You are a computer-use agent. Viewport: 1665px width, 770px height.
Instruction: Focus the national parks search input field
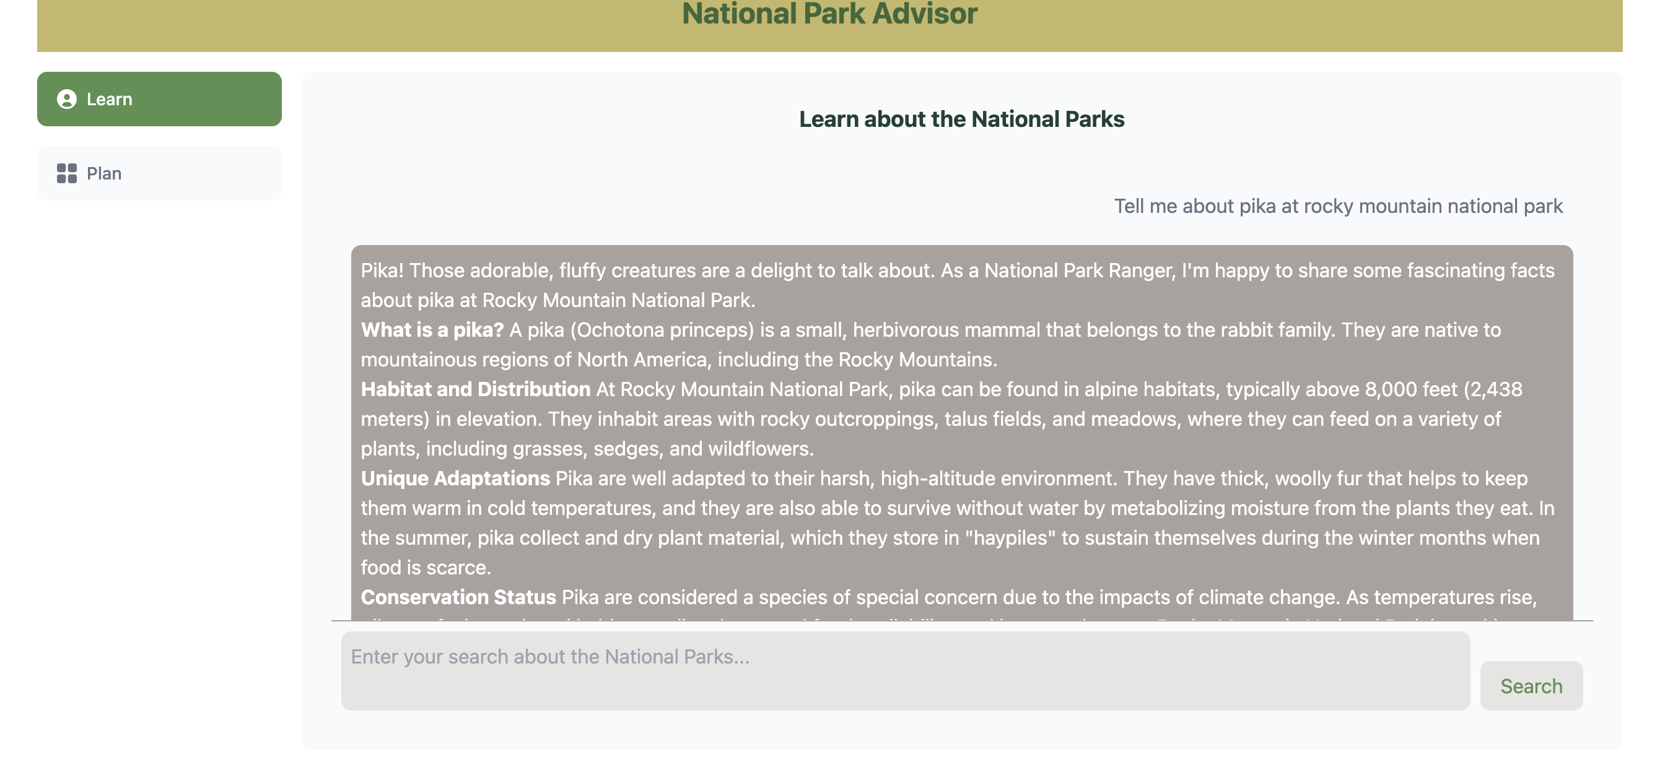point(905,670)
